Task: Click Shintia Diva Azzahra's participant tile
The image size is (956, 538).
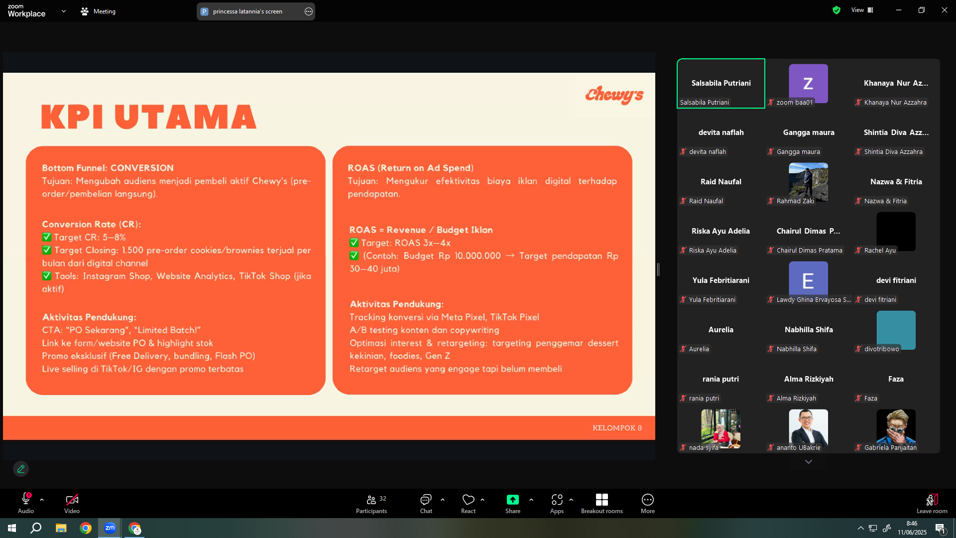Action: point(896,133)
